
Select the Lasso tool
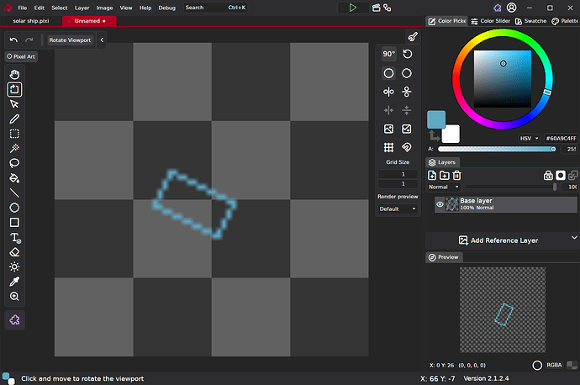pyautogui.click(x=14, y=163)
